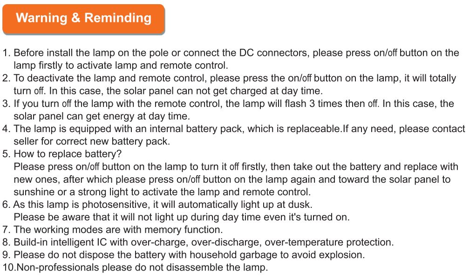The image size is (470, 278).
Task: Click the line 'solar panel can not get charged'
Action: click(x=168, y=91)
